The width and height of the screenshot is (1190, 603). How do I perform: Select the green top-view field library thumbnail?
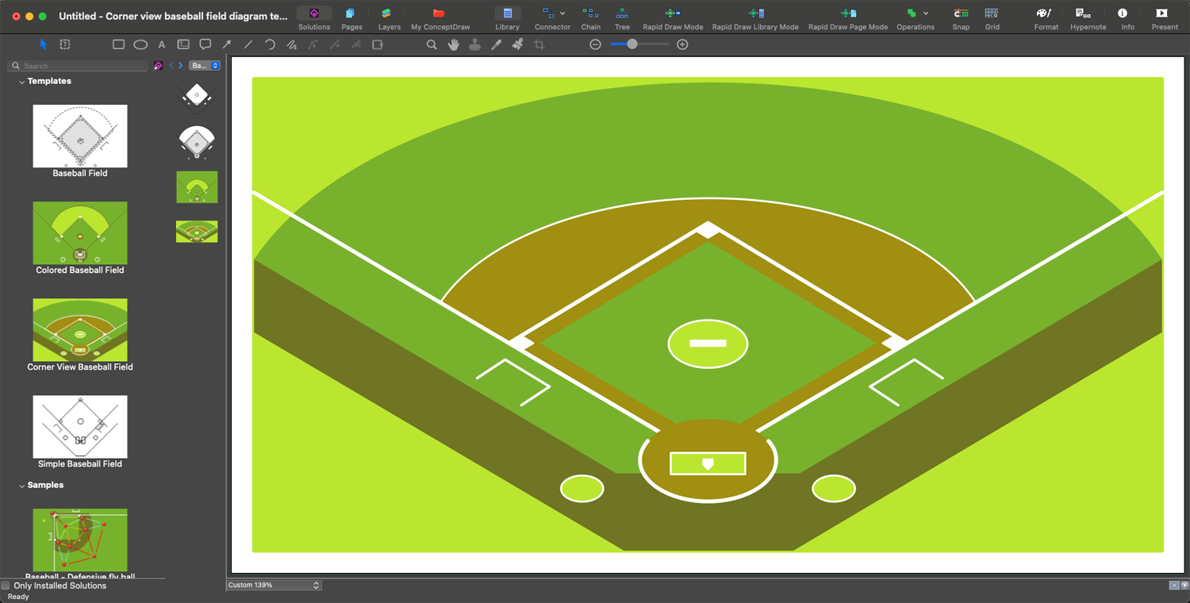[x=197, y=187]
